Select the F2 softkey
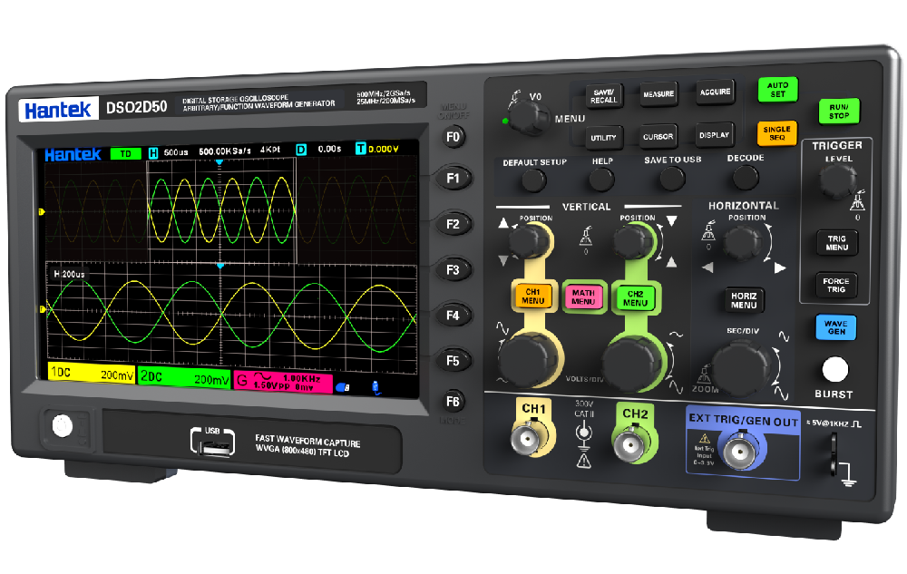 [x=453, y=224]
